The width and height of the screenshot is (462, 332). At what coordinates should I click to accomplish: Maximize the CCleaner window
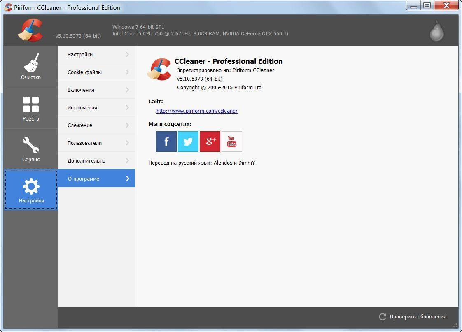[427, 5]
